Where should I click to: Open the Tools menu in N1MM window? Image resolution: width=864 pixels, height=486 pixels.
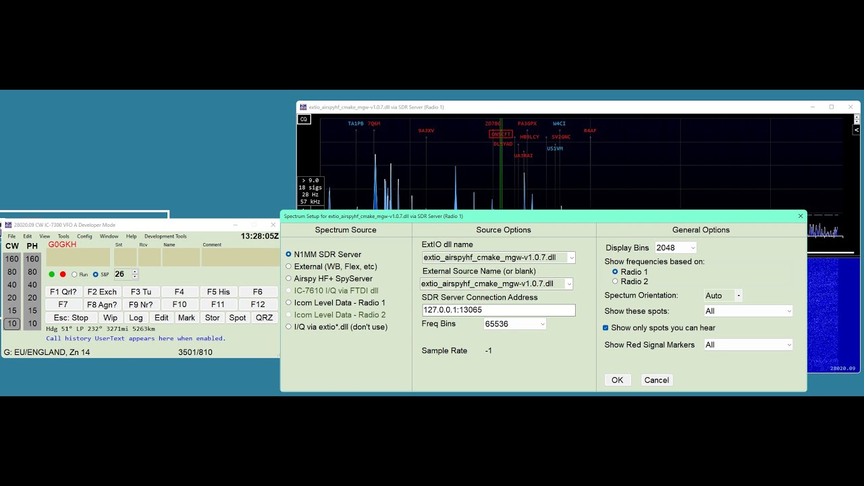[63, 236]
